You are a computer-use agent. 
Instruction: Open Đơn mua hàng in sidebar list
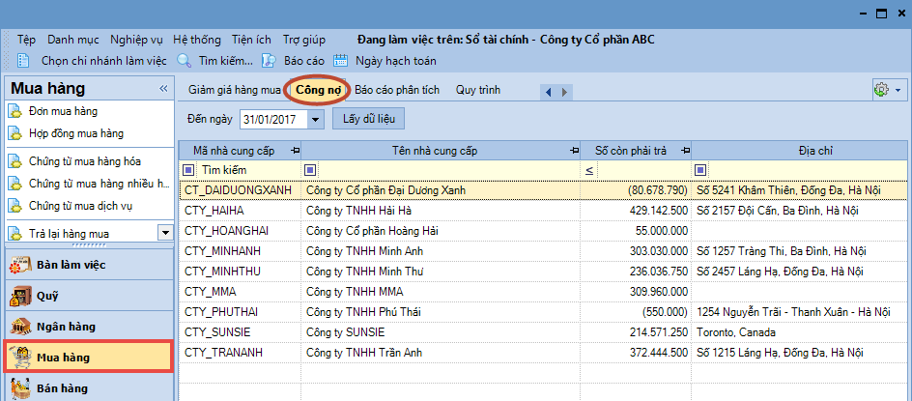tap(63, 110)
